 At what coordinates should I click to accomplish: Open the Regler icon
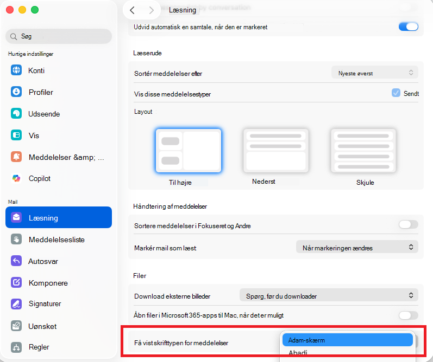click(x=16, y=347)
